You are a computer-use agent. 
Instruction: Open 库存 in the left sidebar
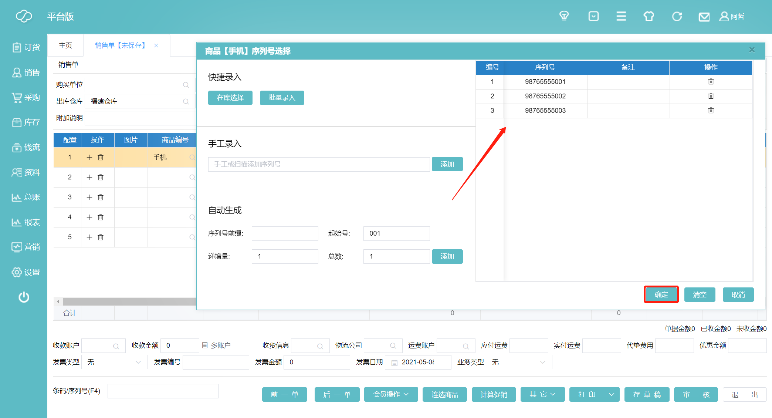click(x=26, y=122)
